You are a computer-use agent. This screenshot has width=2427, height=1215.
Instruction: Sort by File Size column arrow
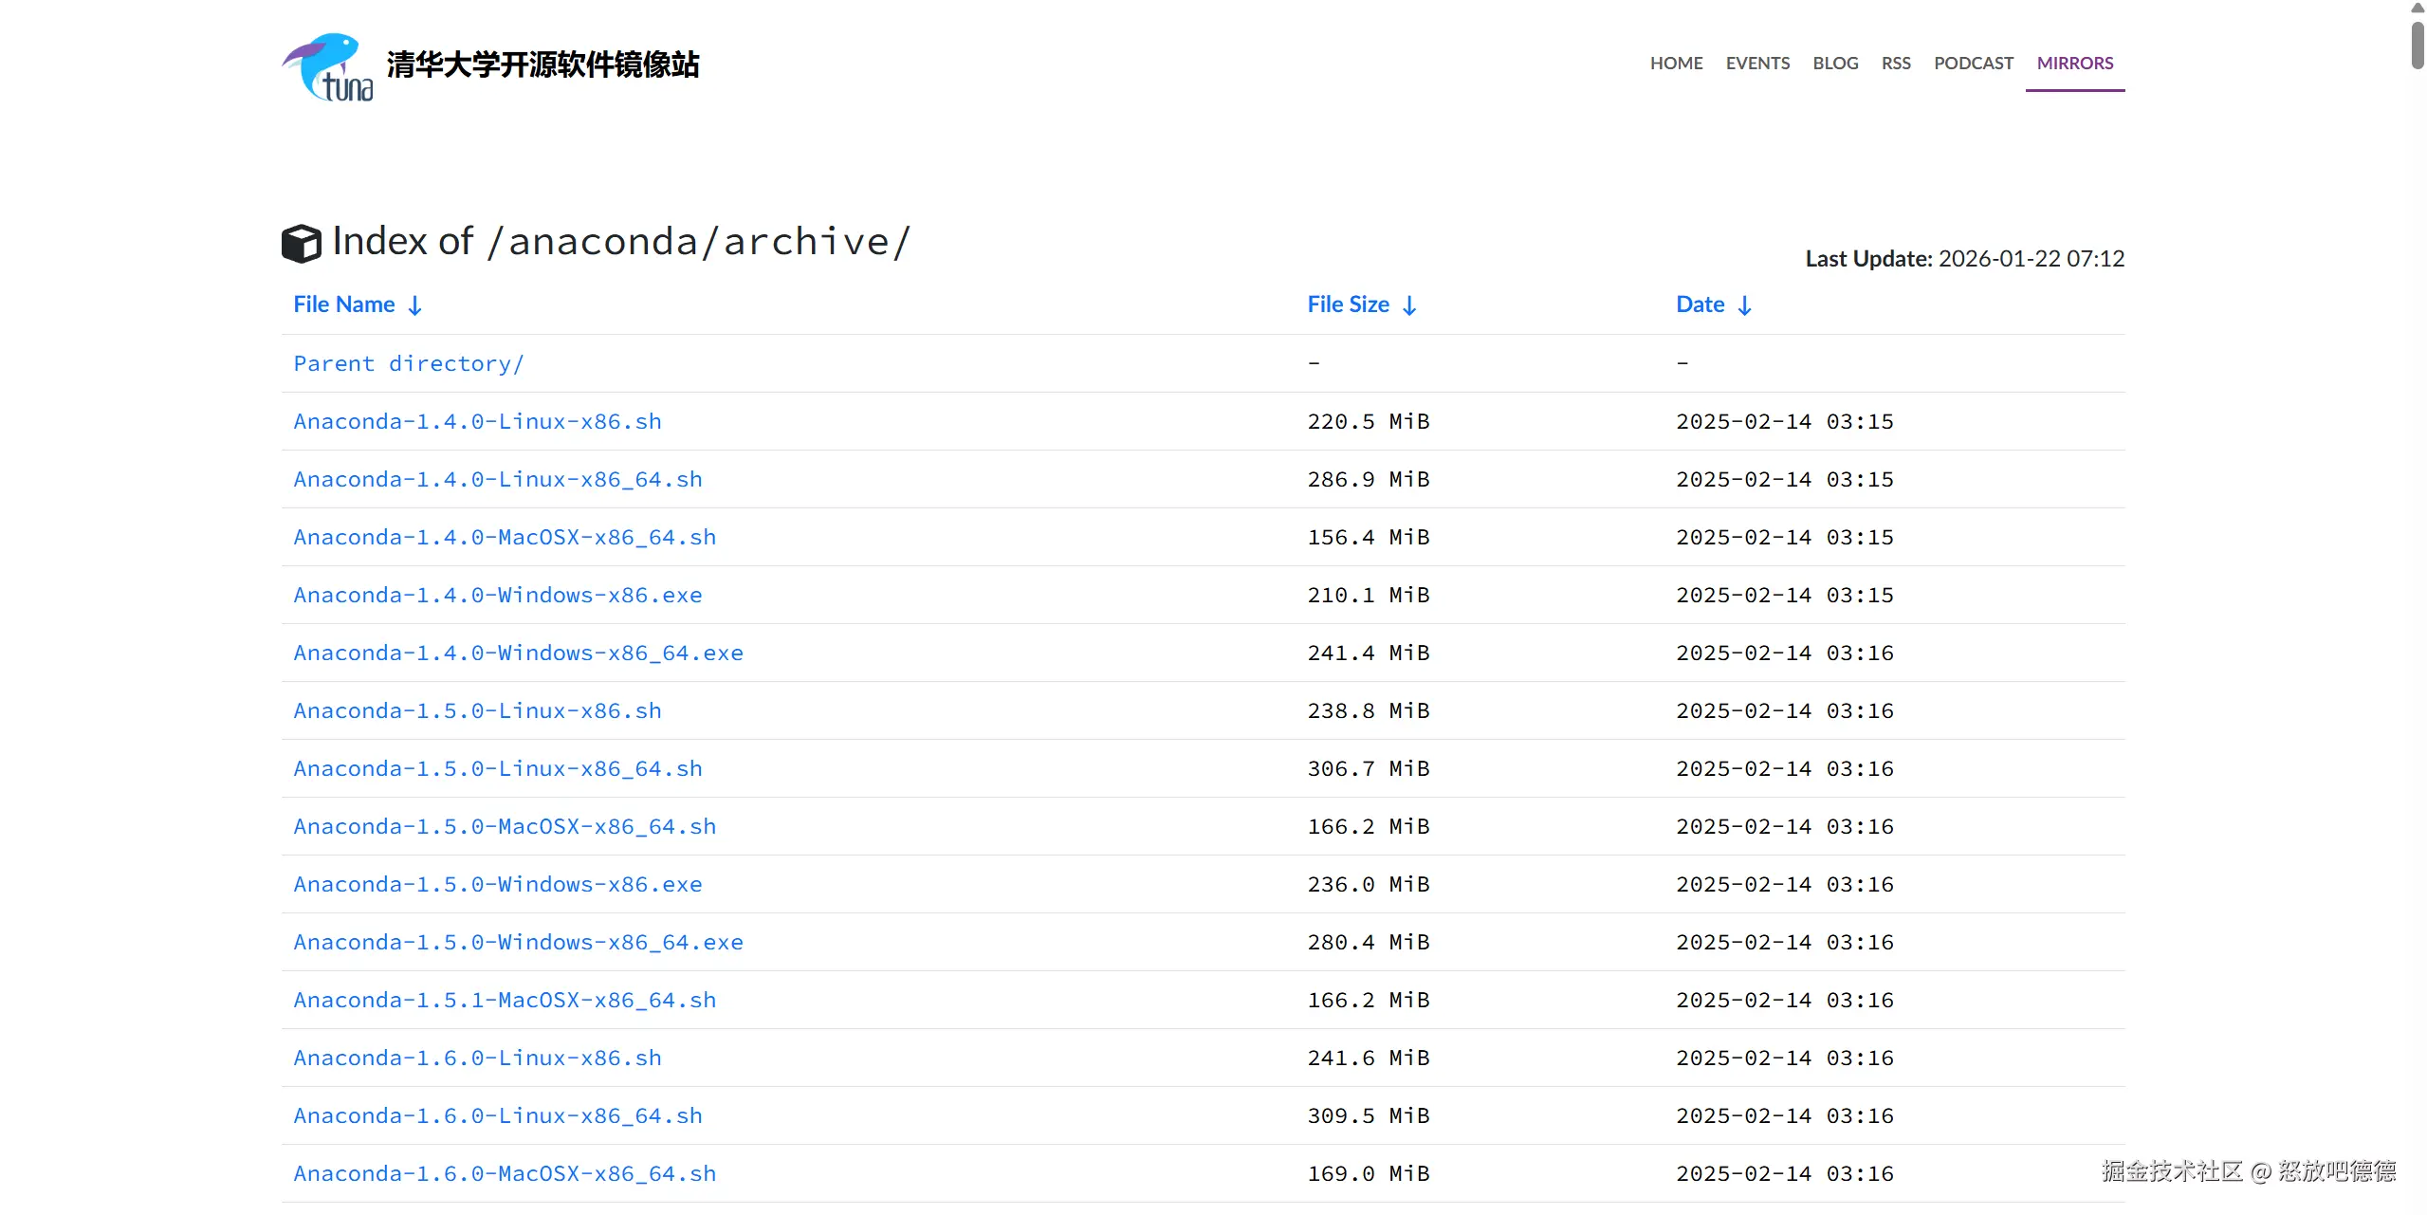click(1409, 305)
